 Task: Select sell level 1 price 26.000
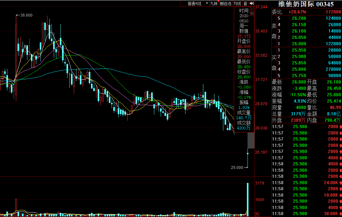pyautogui.click(x=299, y=44)
